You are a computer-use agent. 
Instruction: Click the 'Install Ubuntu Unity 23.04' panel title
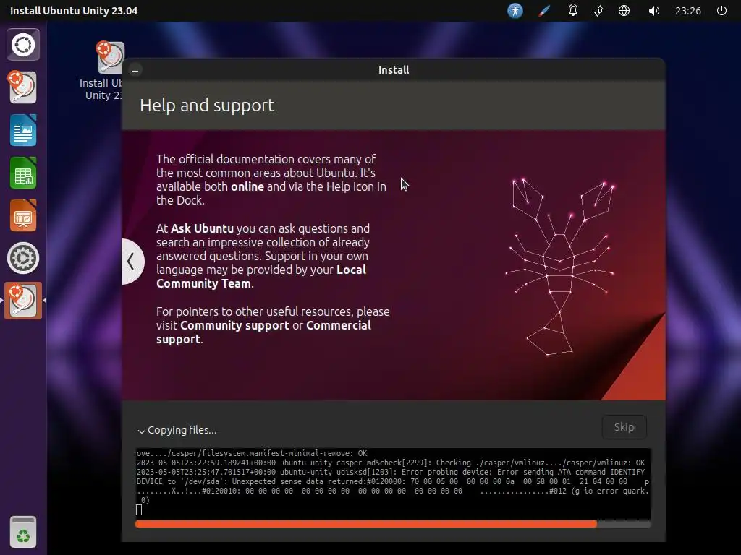[74, 10]
